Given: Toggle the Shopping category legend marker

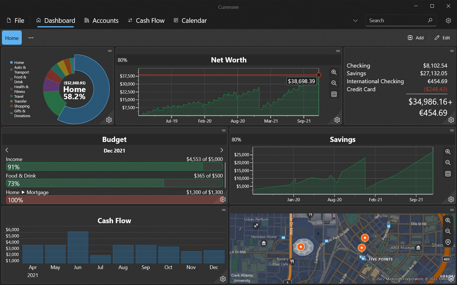Looking at the screenshot, I should pos(11,106).
